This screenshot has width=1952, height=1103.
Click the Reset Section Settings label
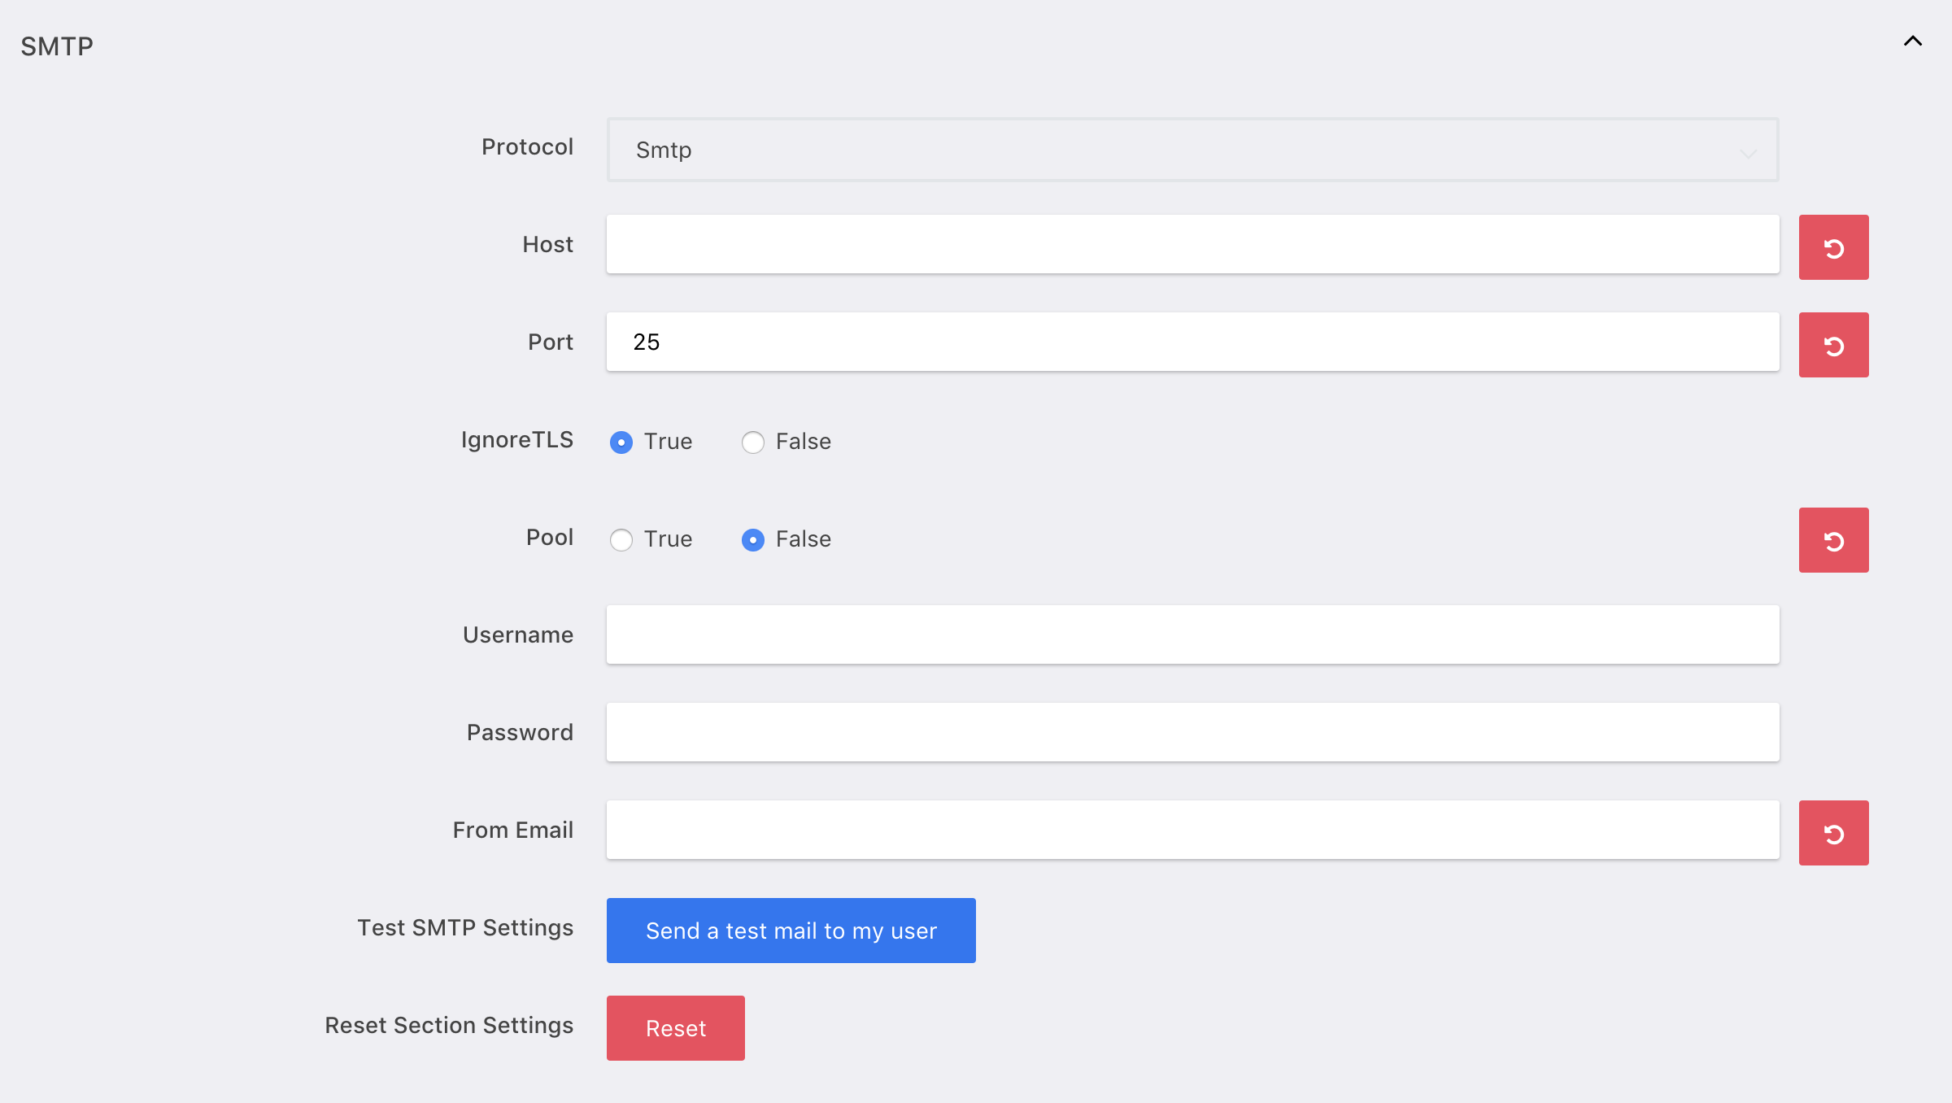click(449, 1025)
